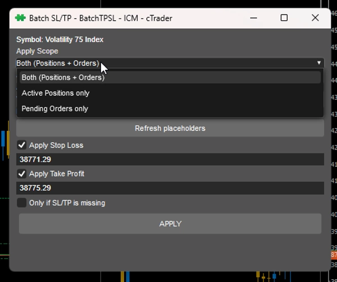Click the red price label on chart's right edge
337x282 pixels.
334,255
